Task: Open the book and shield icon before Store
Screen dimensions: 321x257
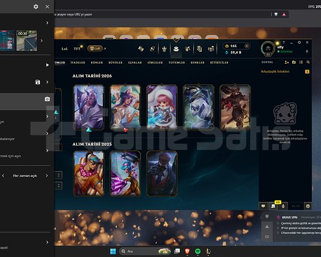Action: pos(199,49)
